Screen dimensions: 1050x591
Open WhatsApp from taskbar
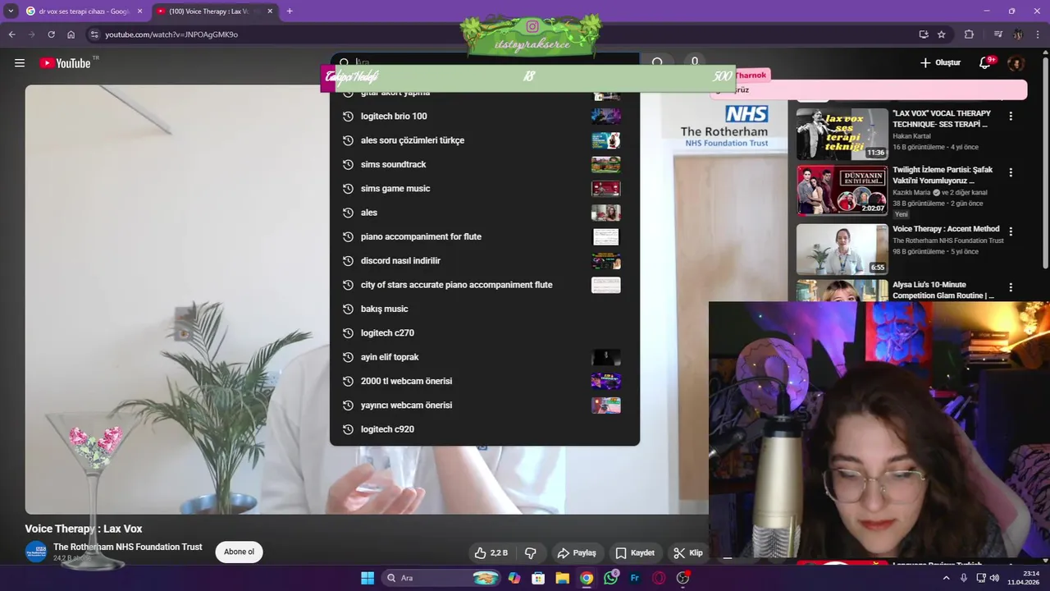610,578
